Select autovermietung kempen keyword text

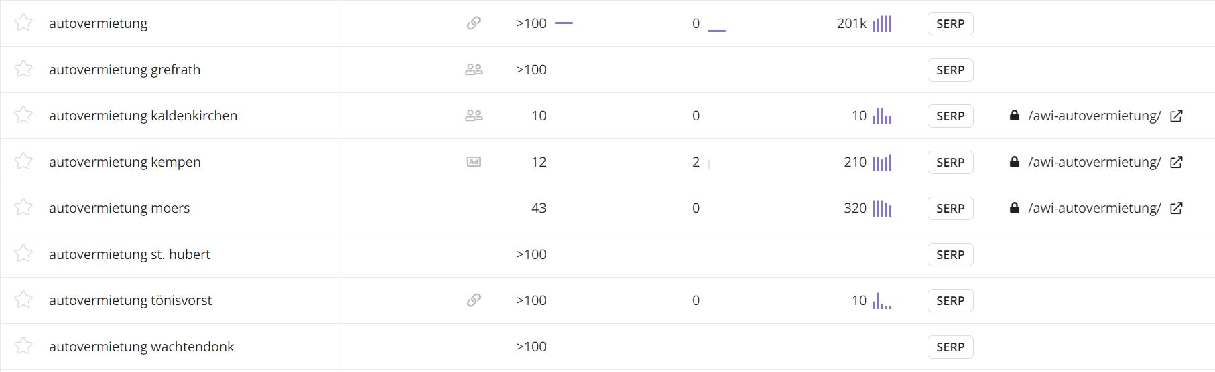125,162
